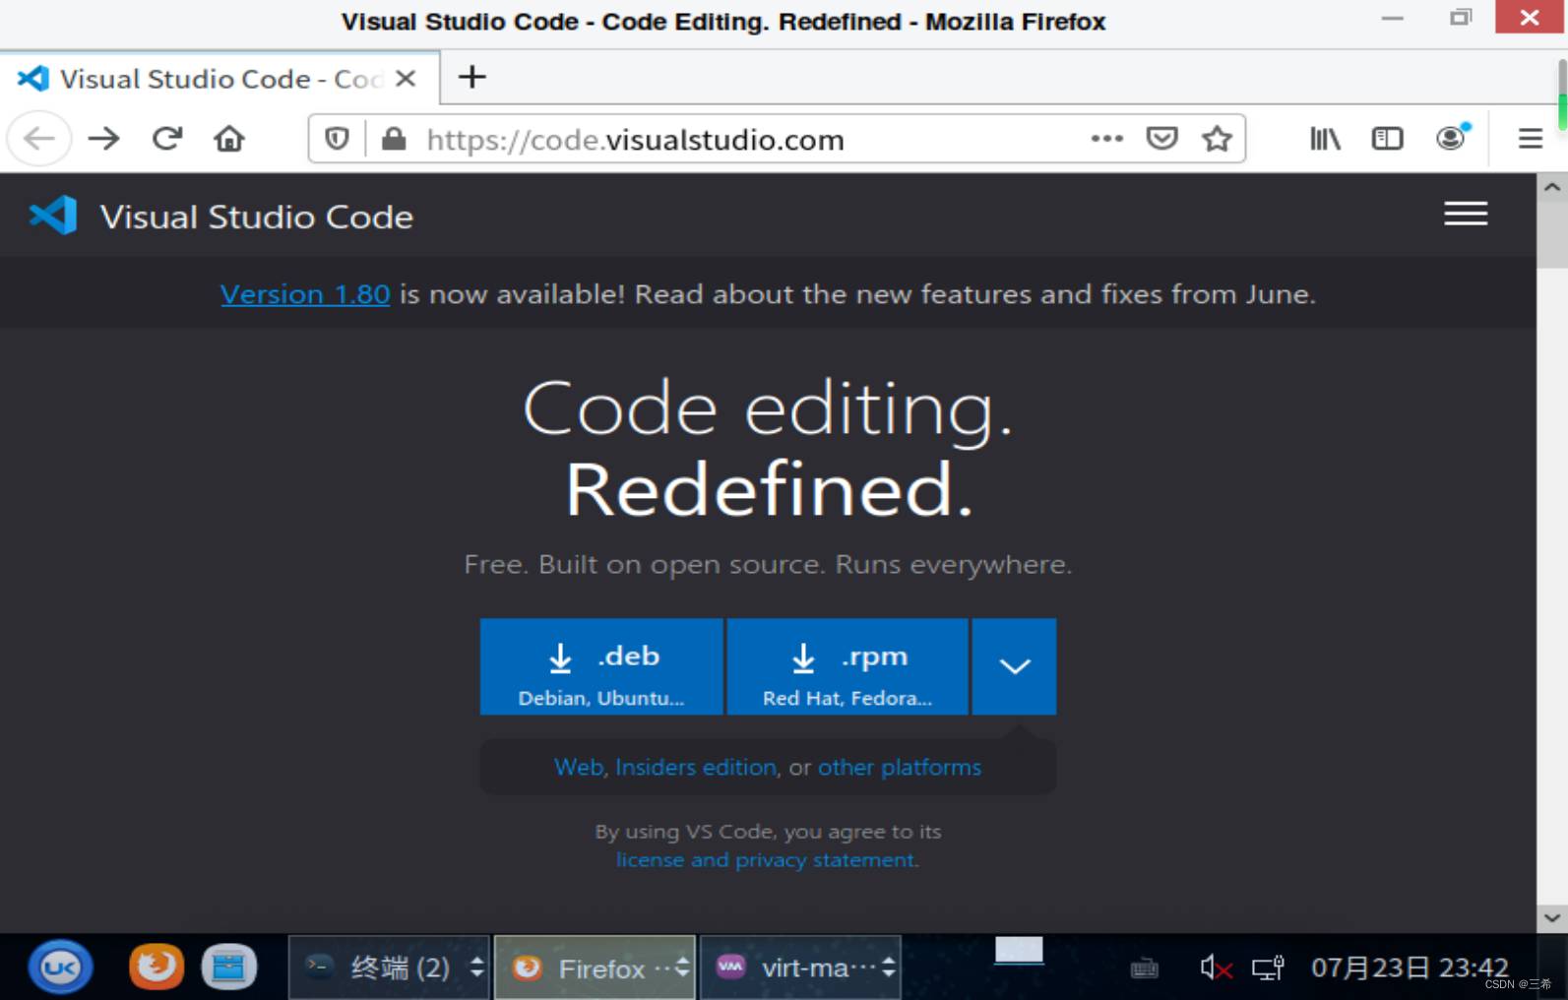Open the Version 1.80 link
This screenshot has width=1568, height=1000.
point(305,294)
